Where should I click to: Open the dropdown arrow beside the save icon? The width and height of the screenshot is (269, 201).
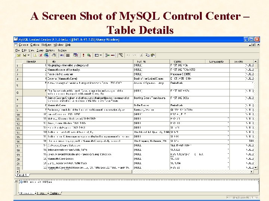[x=28, y=55]
